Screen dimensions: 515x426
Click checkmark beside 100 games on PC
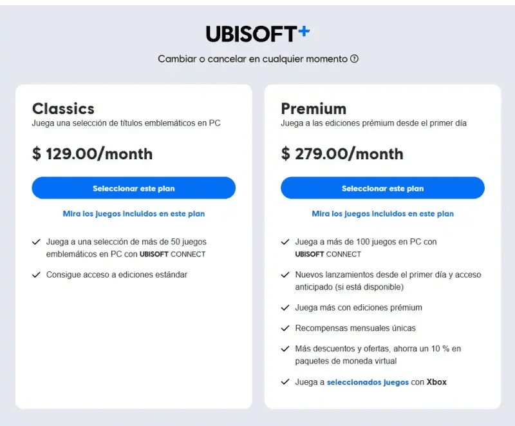click(285, 242)
